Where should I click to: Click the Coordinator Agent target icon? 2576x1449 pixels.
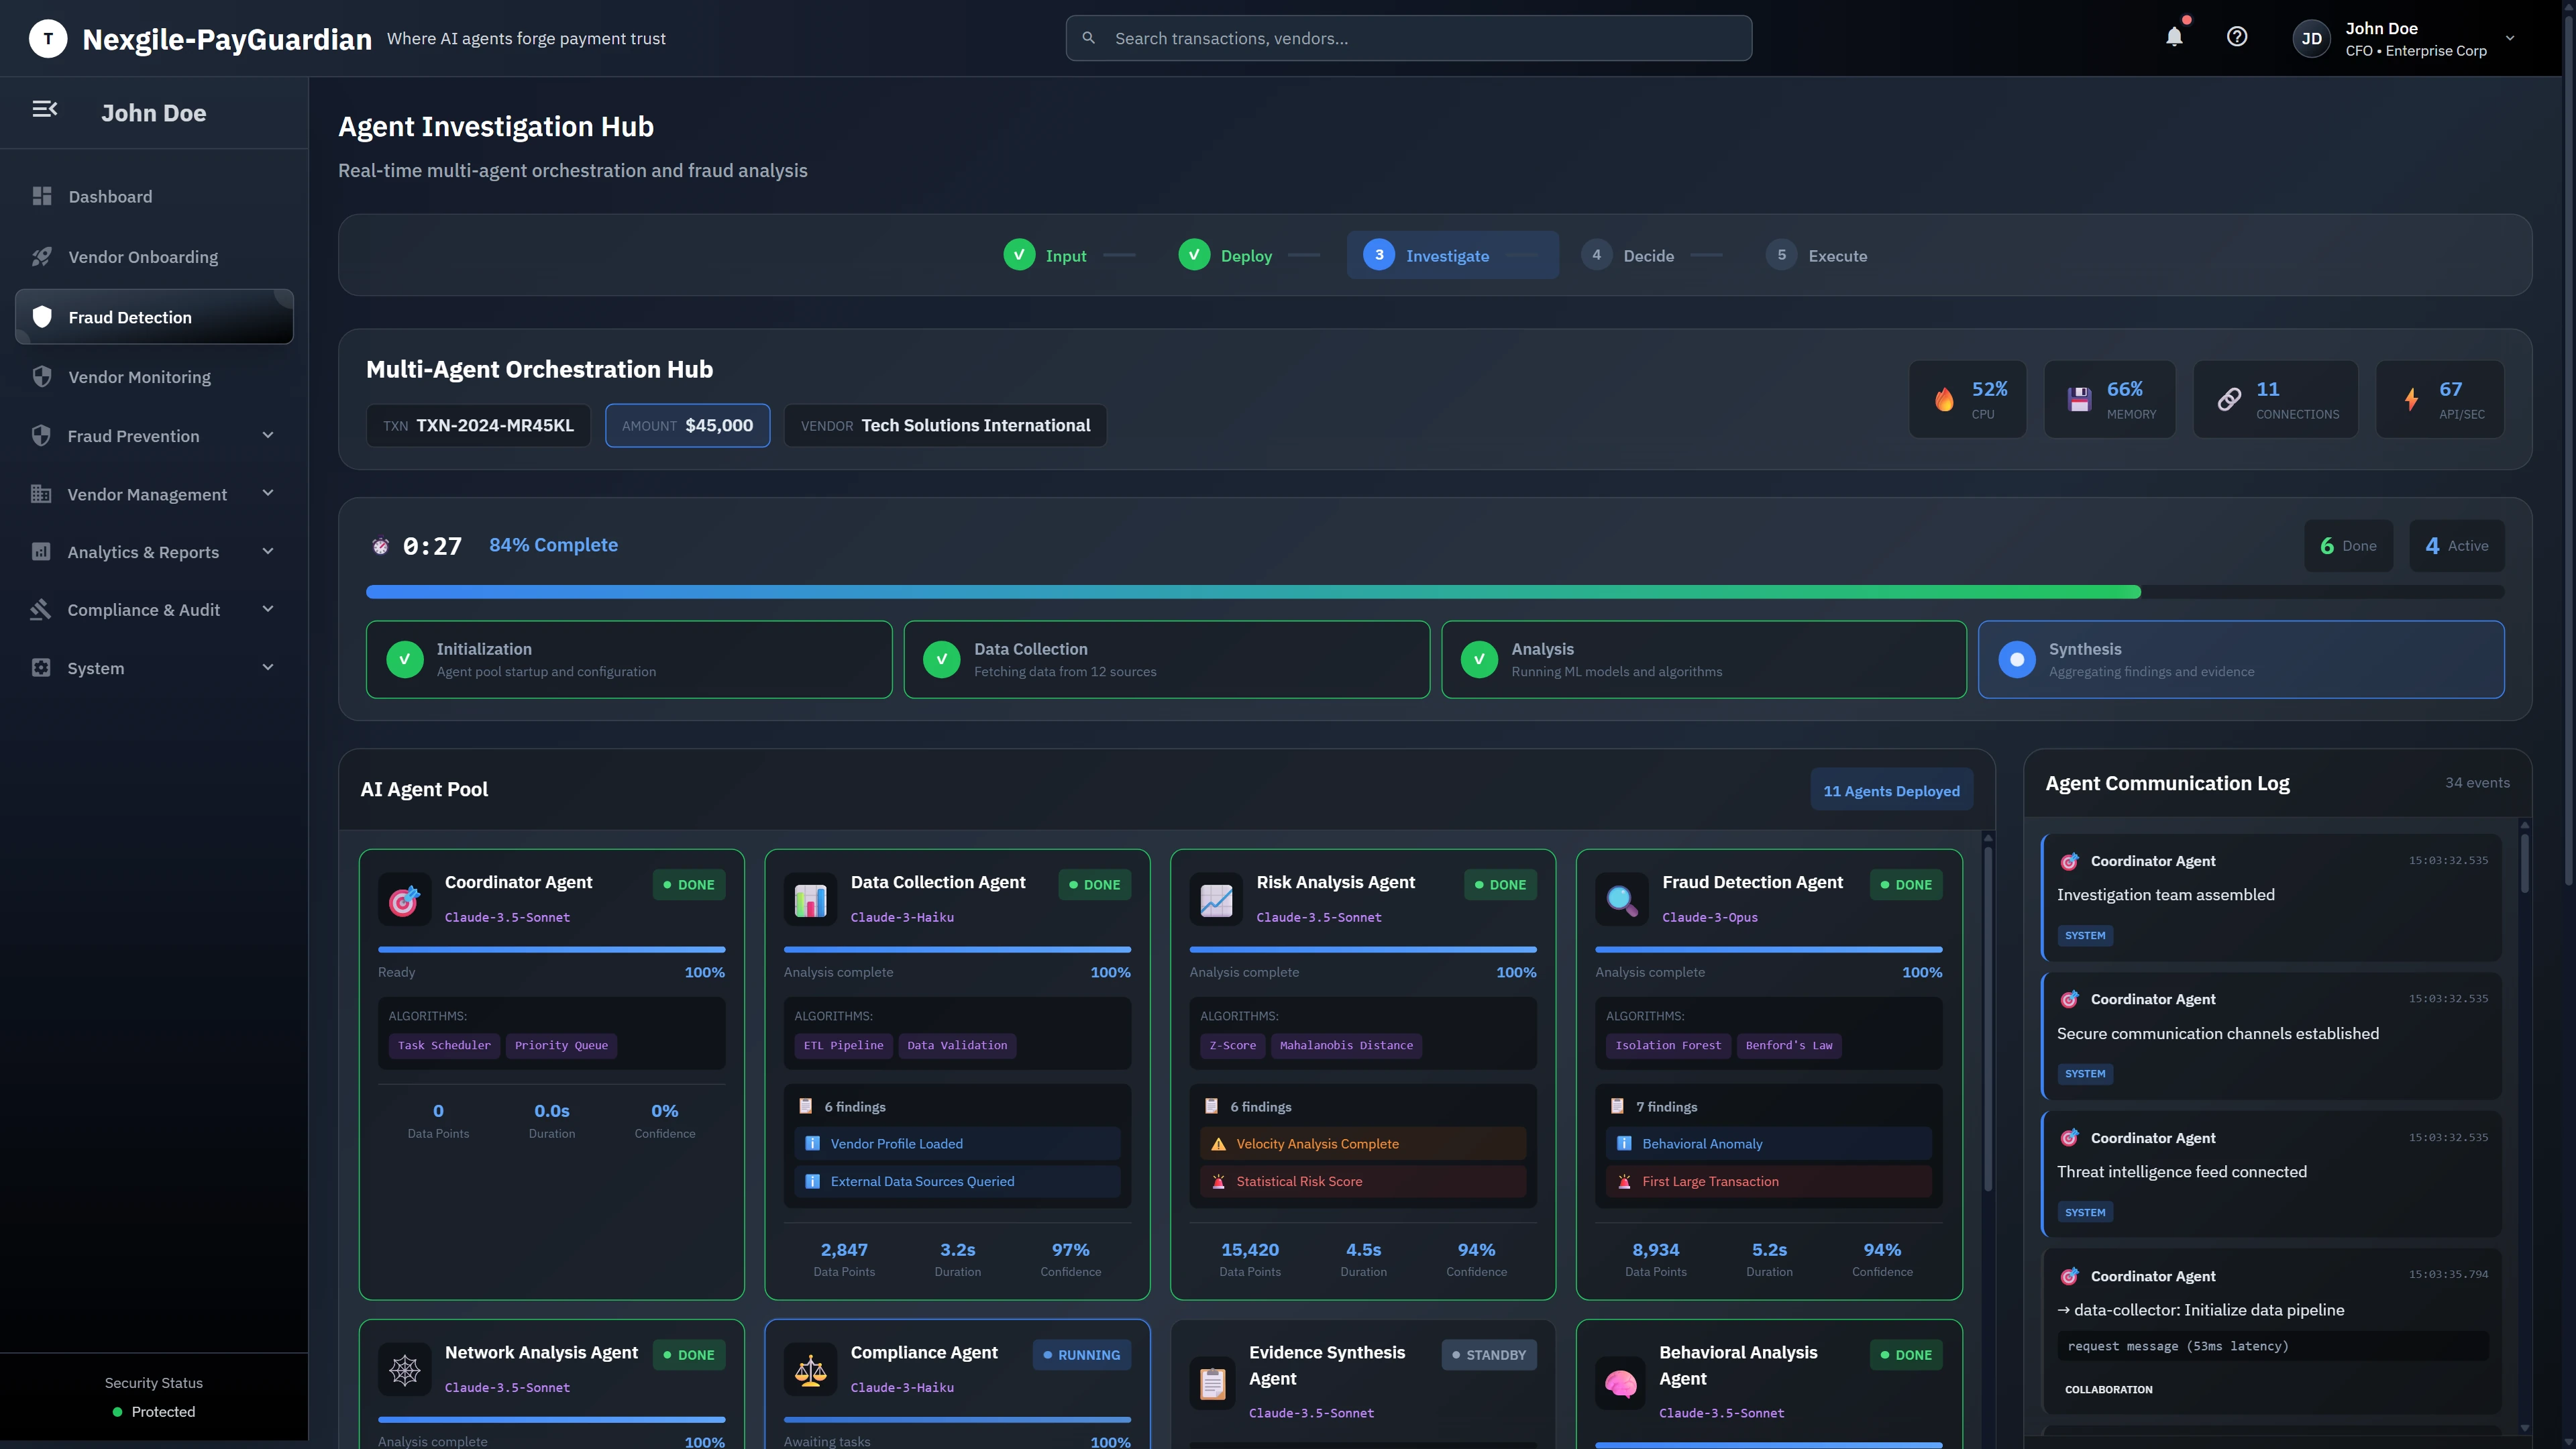pos(404,899)
